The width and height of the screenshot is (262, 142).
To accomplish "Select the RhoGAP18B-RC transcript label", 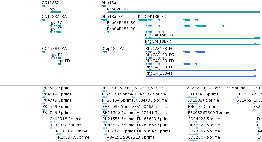I will click(x=121, y=22).
